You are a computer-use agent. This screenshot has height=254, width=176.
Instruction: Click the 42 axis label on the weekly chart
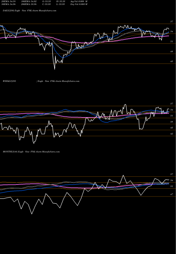(172, 134)
